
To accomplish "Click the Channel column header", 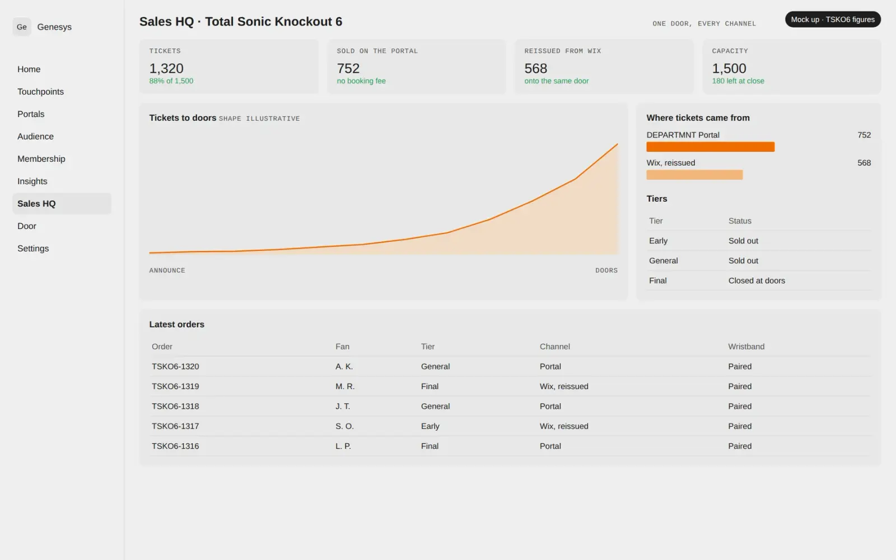I will (554, 347).
